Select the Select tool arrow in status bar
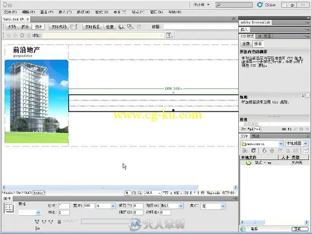This screenshot has height=234, width=312. (x=127, y=193)
